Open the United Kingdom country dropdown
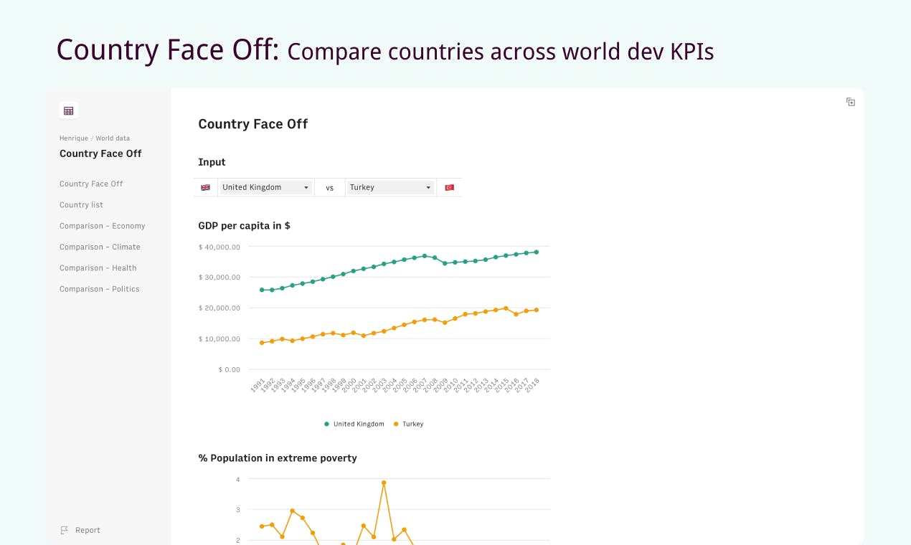 coord(265,187)
